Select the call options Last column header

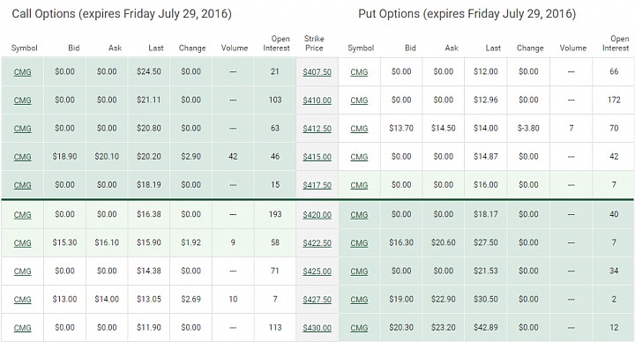coord(156,48)
